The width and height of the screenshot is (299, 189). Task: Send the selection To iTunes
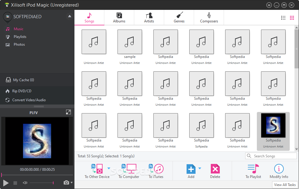click(x=156, y=171)
